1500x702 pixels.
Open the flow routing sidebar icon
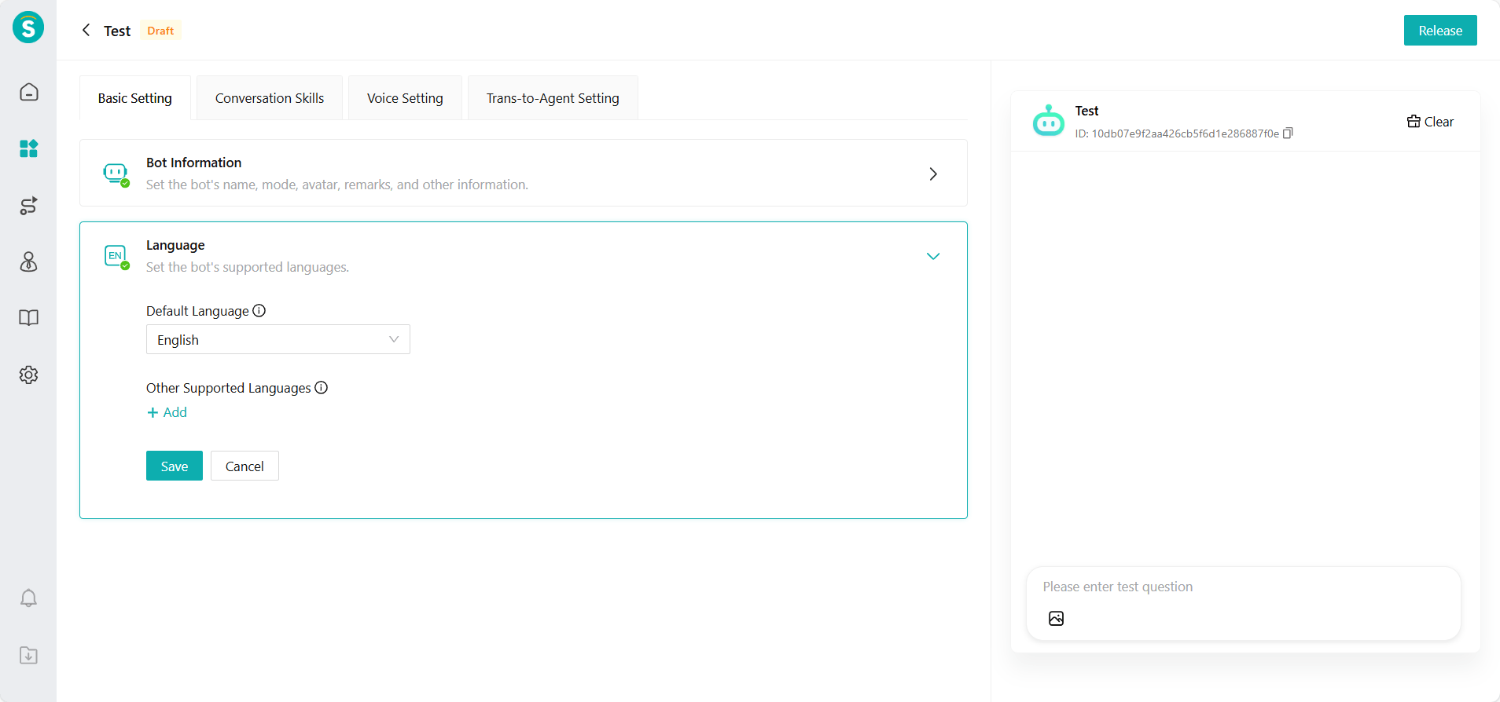click(29, 206)
